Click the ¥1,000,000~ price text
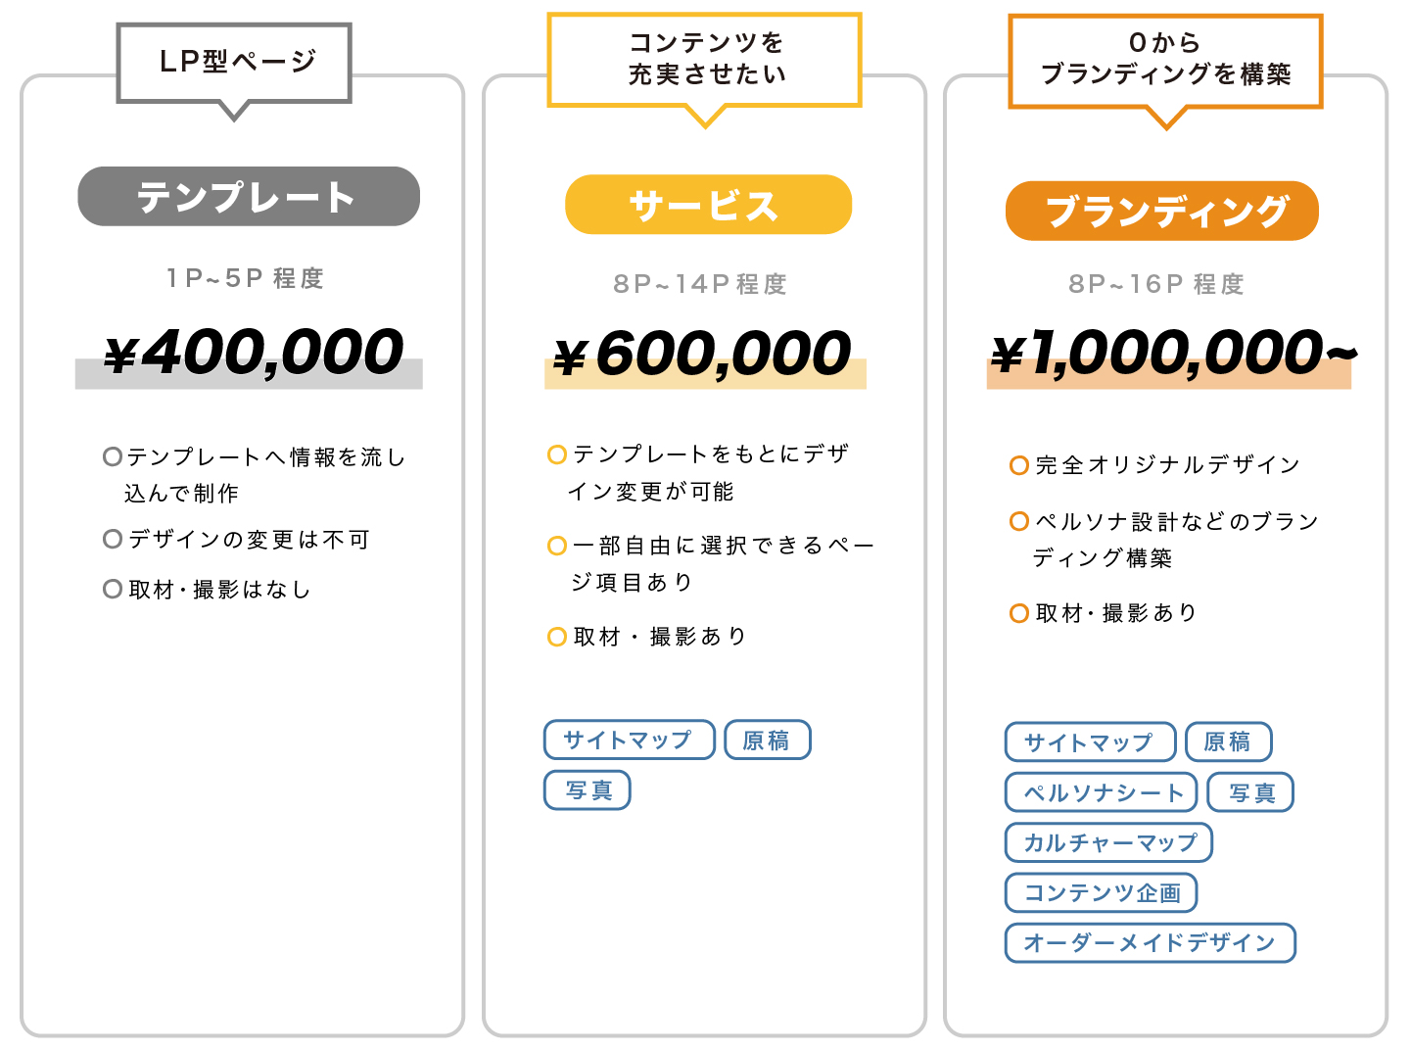Viewport: 1411px width, 1051px height. (1173, 353)
